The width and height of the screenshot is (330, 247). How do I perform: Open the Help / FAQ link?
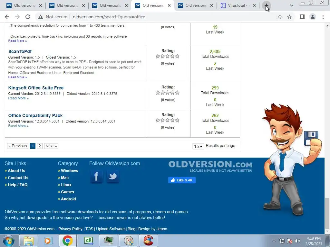(18, 185)
